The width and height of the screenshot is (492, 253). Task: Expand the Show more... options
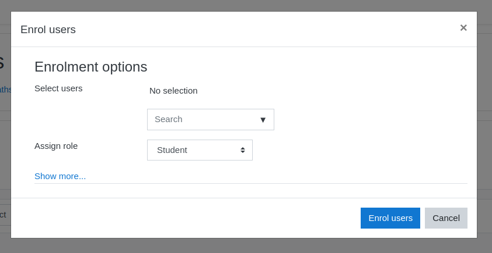tap(60, 176)
